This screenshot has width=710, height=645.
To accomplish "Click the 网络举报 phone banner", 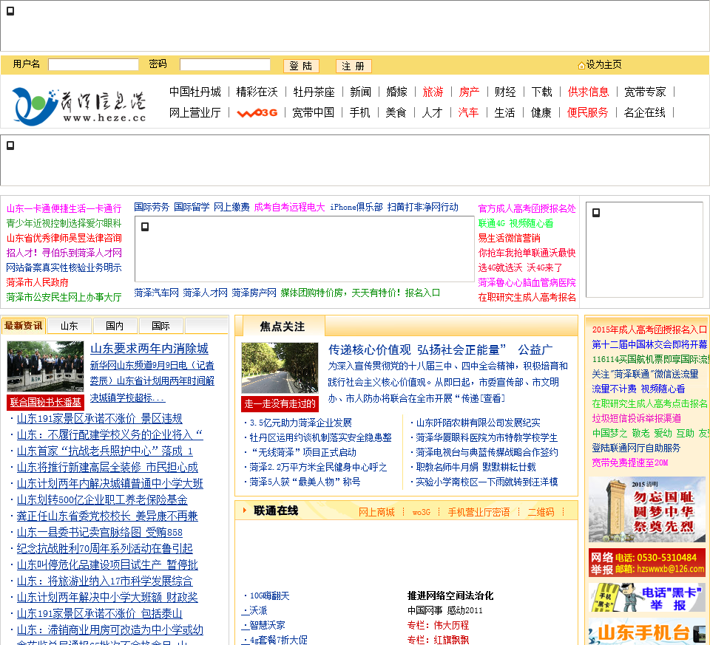I will [x=647, y=563].
